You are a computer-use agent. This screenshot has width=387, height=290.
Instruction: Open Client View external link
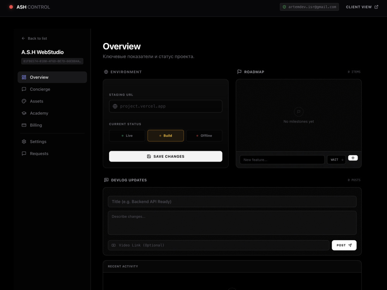click(362, 7)
